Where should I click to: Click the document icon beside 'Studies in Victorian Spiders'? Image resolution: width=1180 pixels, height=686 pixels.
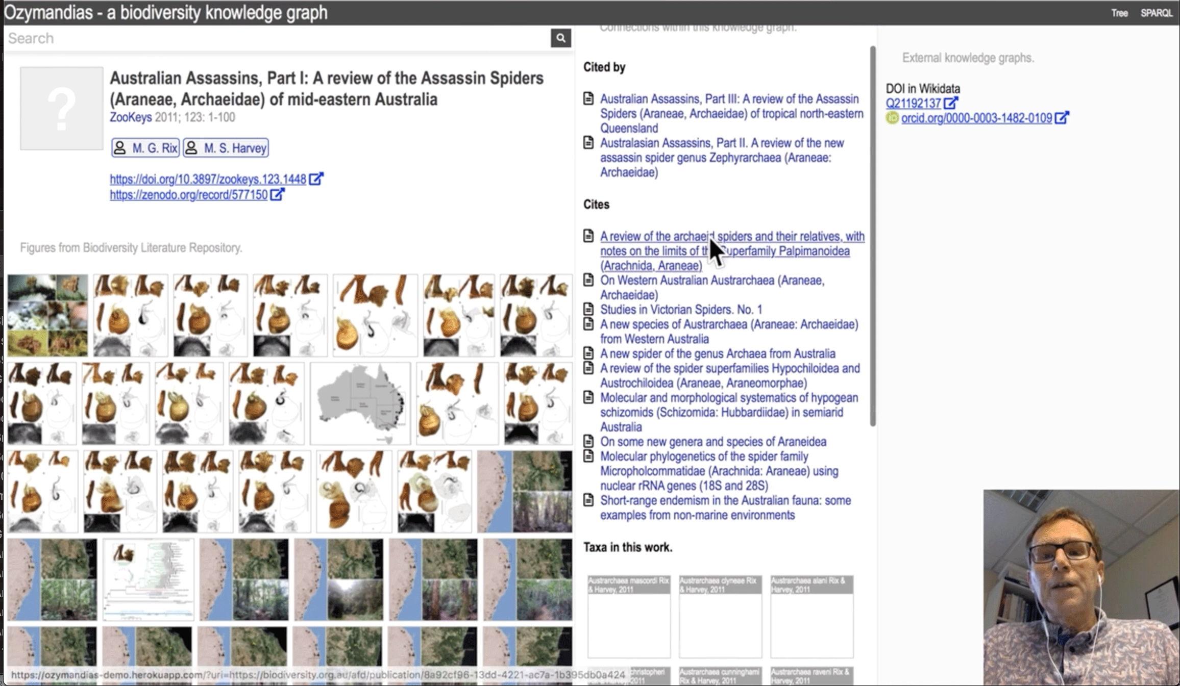point(588,309)
